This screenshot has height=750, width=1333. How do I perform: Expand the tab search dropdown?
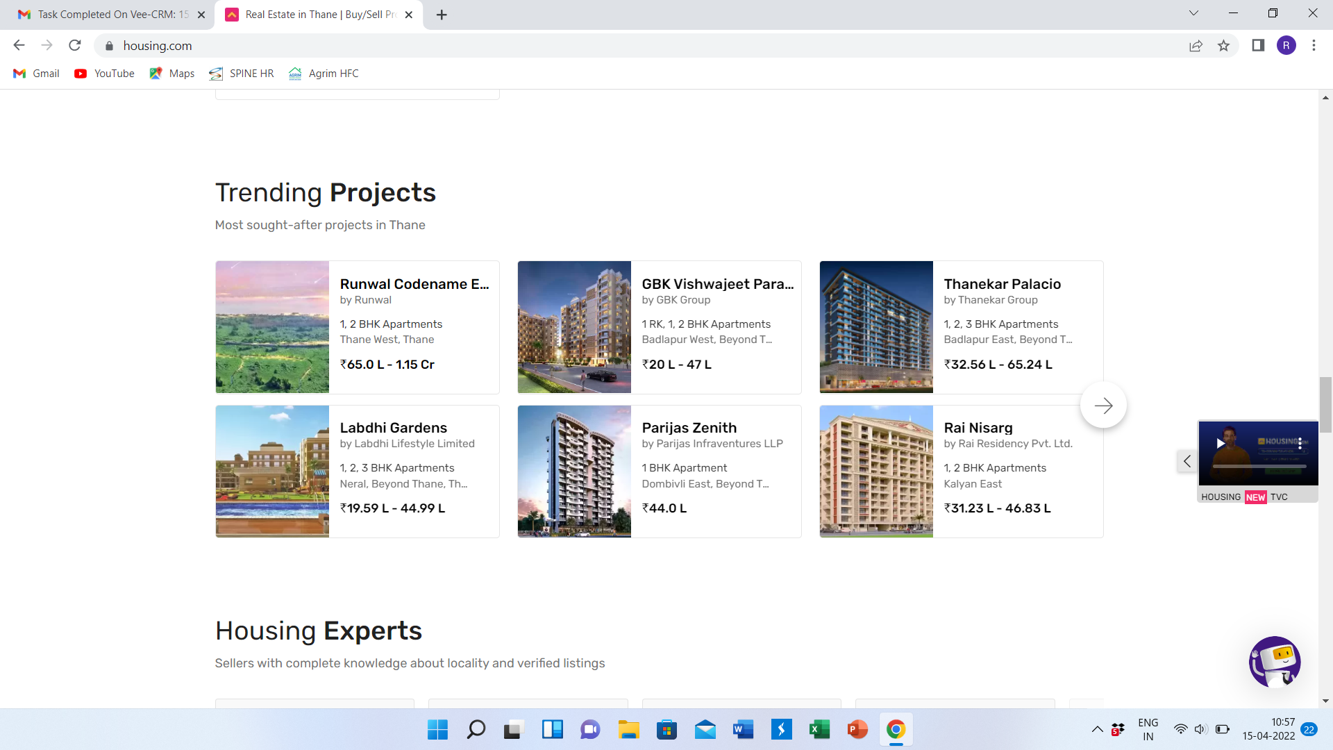point(1193,13)
